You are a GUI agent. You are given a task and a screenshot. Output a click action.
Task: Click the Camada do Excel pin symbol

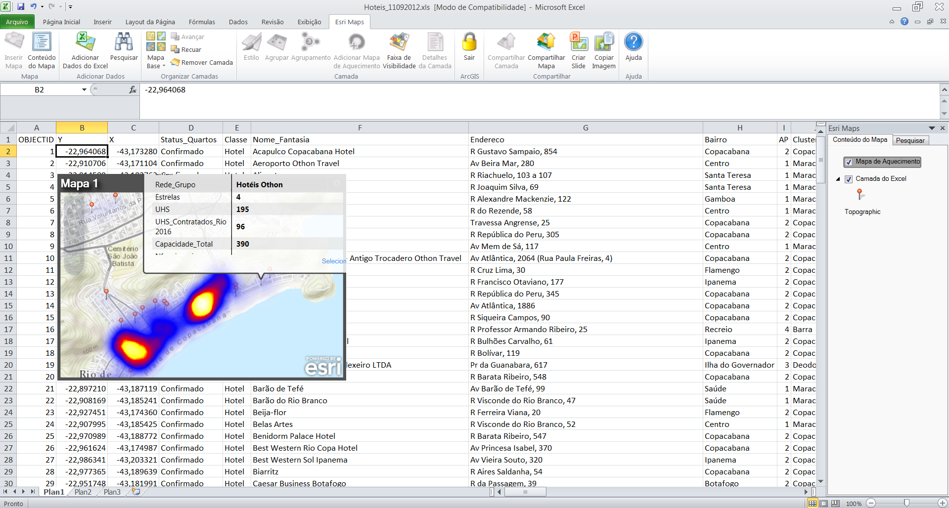860,194
